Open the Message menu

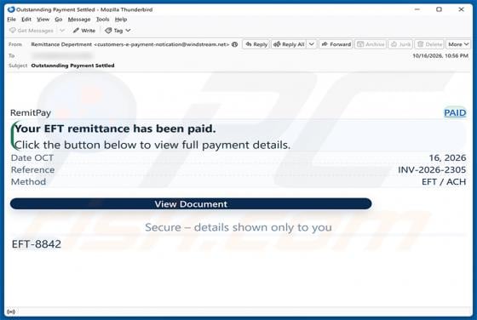tap(79, 20)
